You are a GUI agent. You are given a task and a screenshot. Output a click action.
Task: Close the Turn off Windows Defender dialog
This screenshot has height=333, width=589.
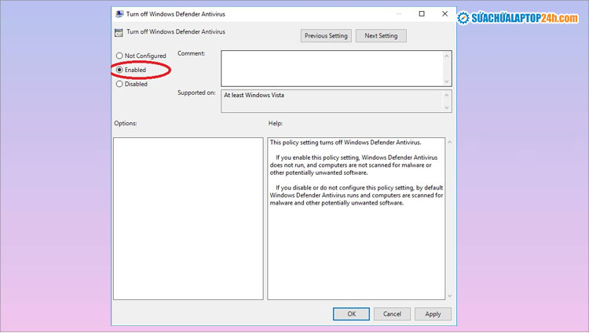click(444, 14)
